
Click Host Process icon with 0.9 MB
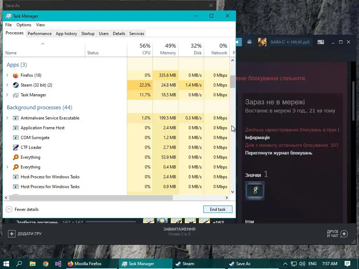point(15,187)
